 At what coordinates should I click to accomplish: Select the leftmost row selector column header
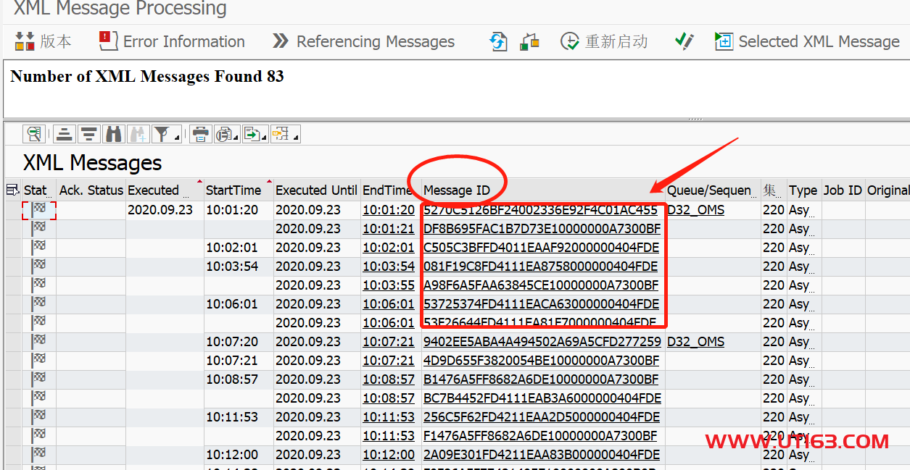click(x=12, y=190)
